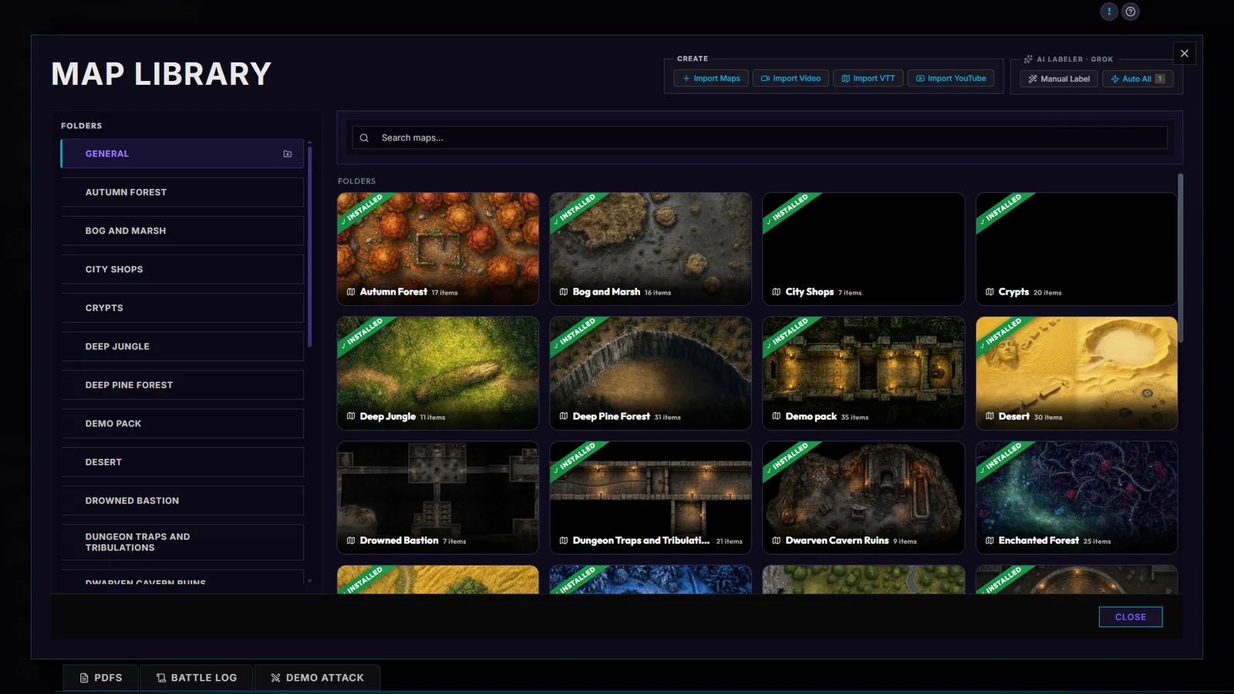Select Drowned Bastion in folder list
The width and height of the screenshot is (1234, 694).
(x=182, y=500)
